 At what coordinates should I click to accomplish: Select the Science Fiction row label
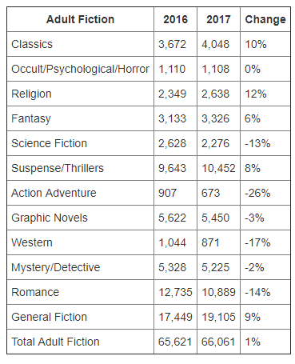click(50, 143)
